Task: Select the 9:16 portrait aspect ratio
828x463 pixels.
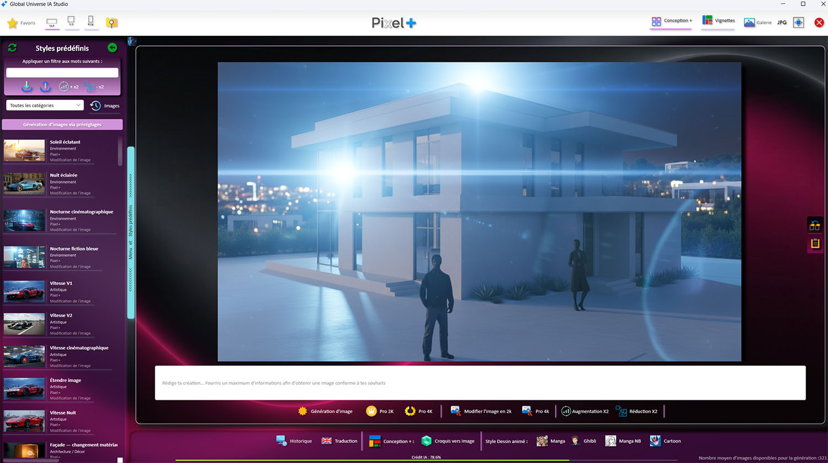Action: pos(91,22)
